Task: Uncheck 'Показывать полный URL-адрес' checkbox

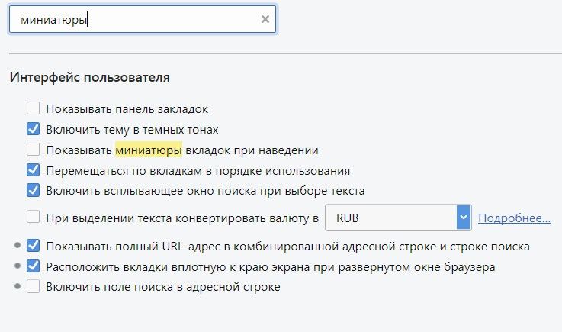Action: 33,246
